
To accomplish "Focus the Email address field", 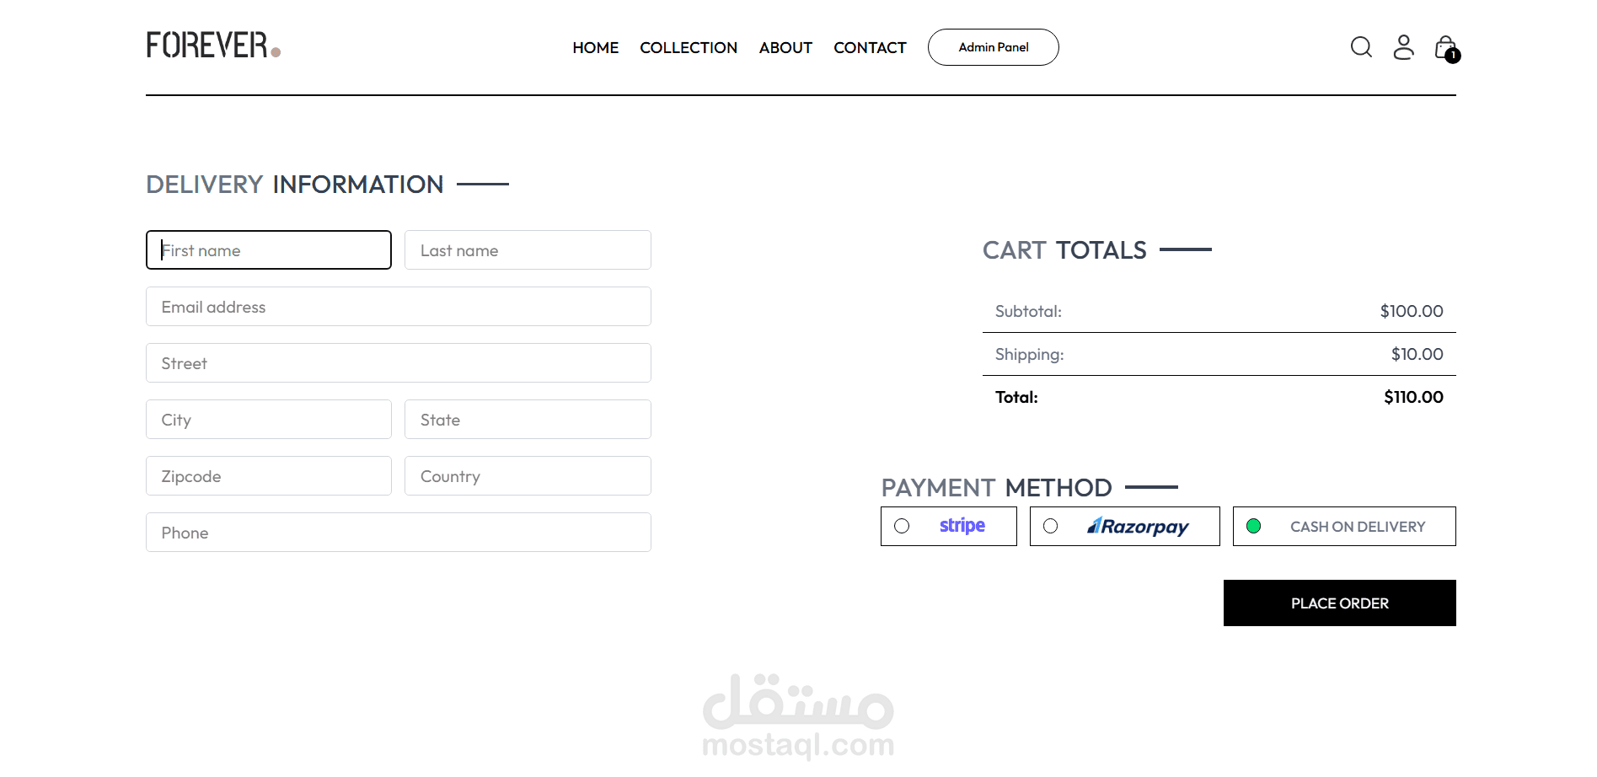I will tap(398, 307).
